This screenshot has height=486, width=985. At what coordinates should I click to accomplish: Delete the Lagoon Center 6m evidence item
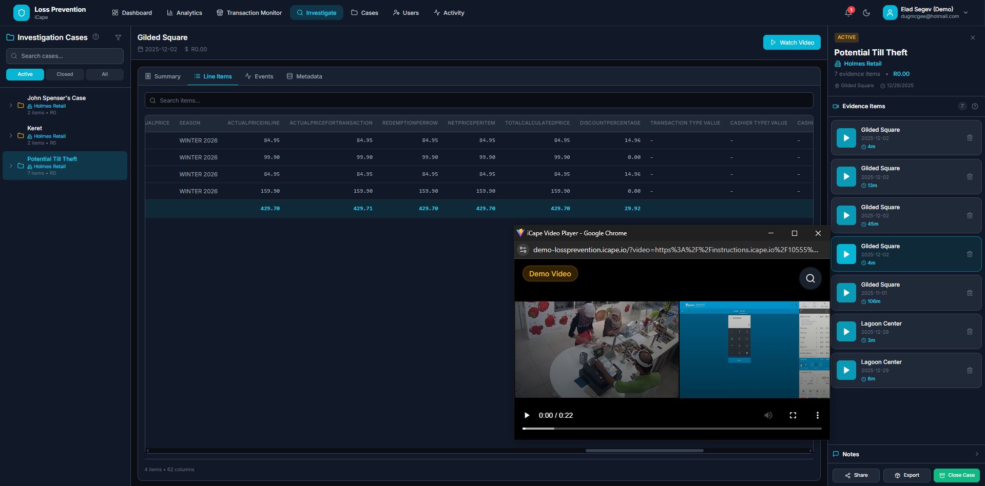coord(970,370)
